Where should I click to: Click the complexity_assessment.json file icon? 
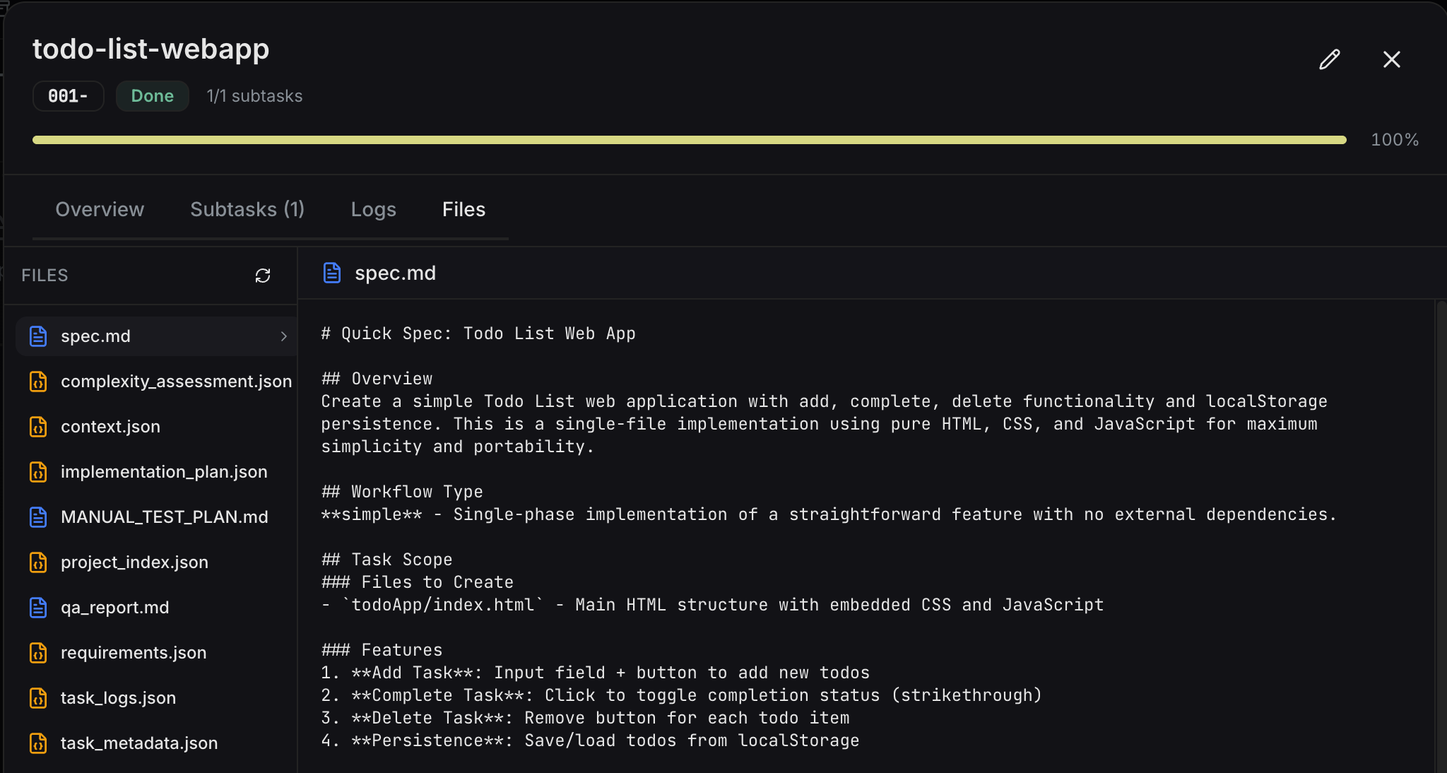38,382
